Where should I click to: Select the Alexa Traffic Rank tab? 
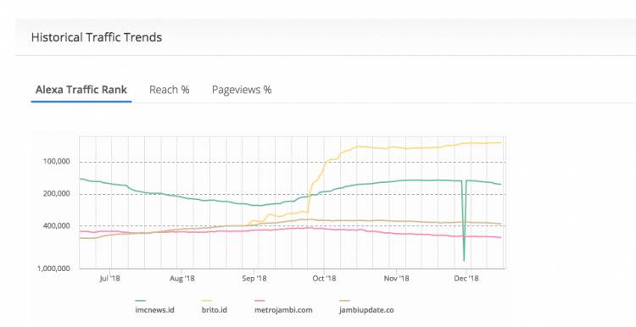[x=81, y=90]
